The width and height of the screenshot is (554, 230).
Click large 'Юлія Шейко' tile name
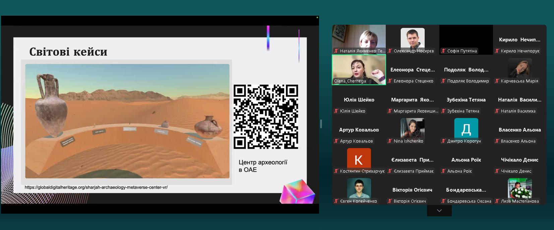pos(359,100)
